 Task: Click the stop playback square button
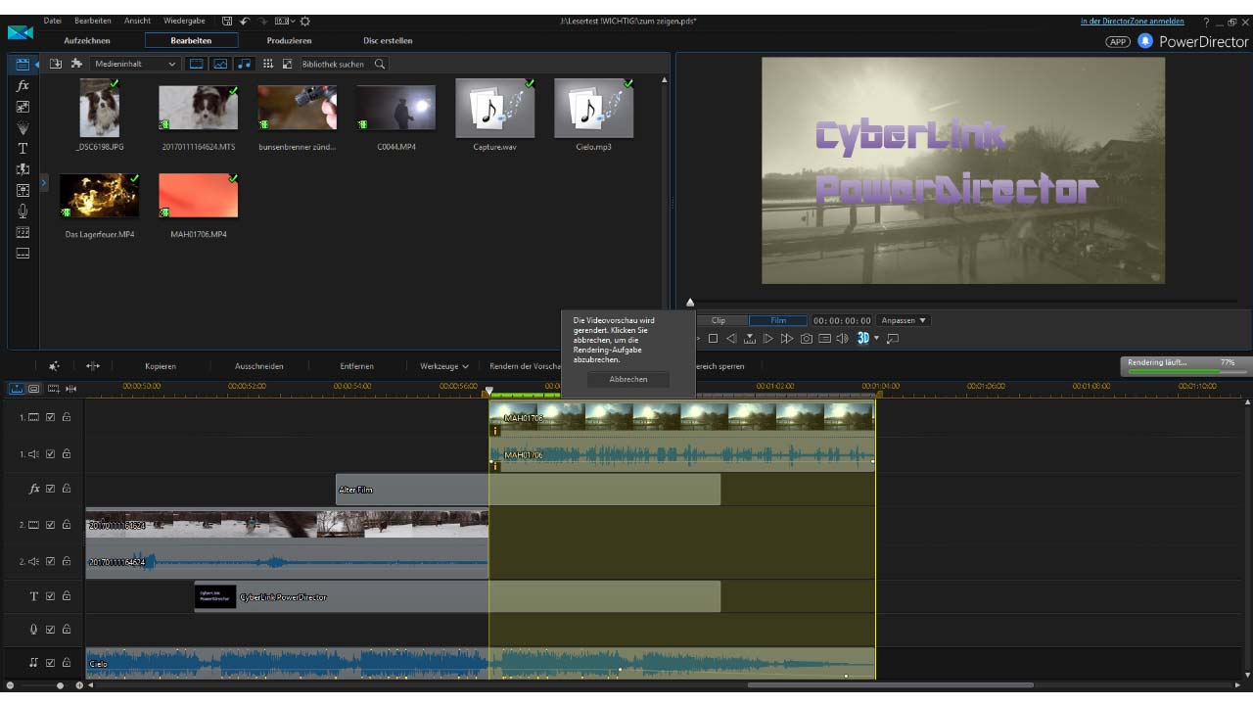coord(713,339)
